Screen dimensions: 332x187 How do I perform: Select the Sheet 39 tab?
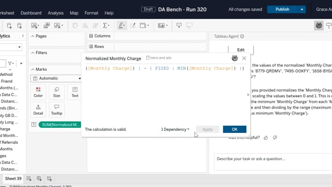click(13, 179)
